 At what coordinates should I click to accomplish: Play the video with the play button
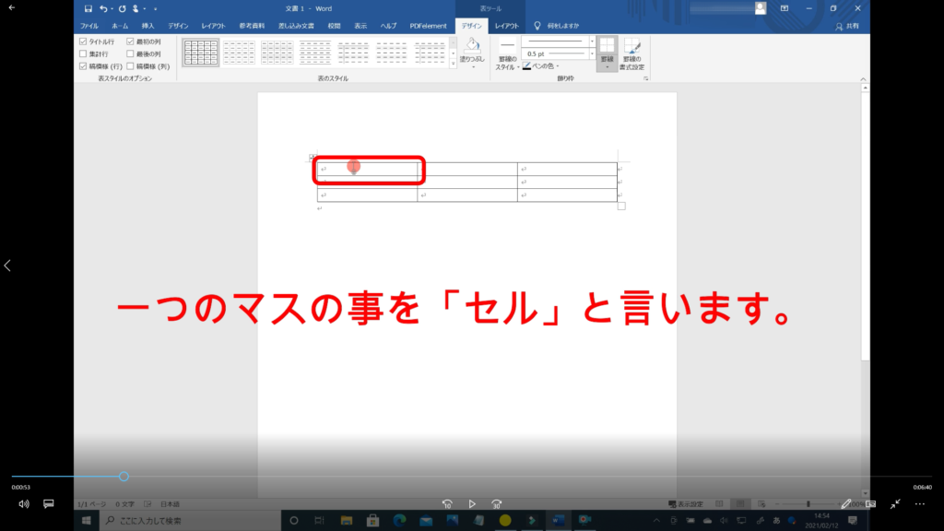click(472, 504)
